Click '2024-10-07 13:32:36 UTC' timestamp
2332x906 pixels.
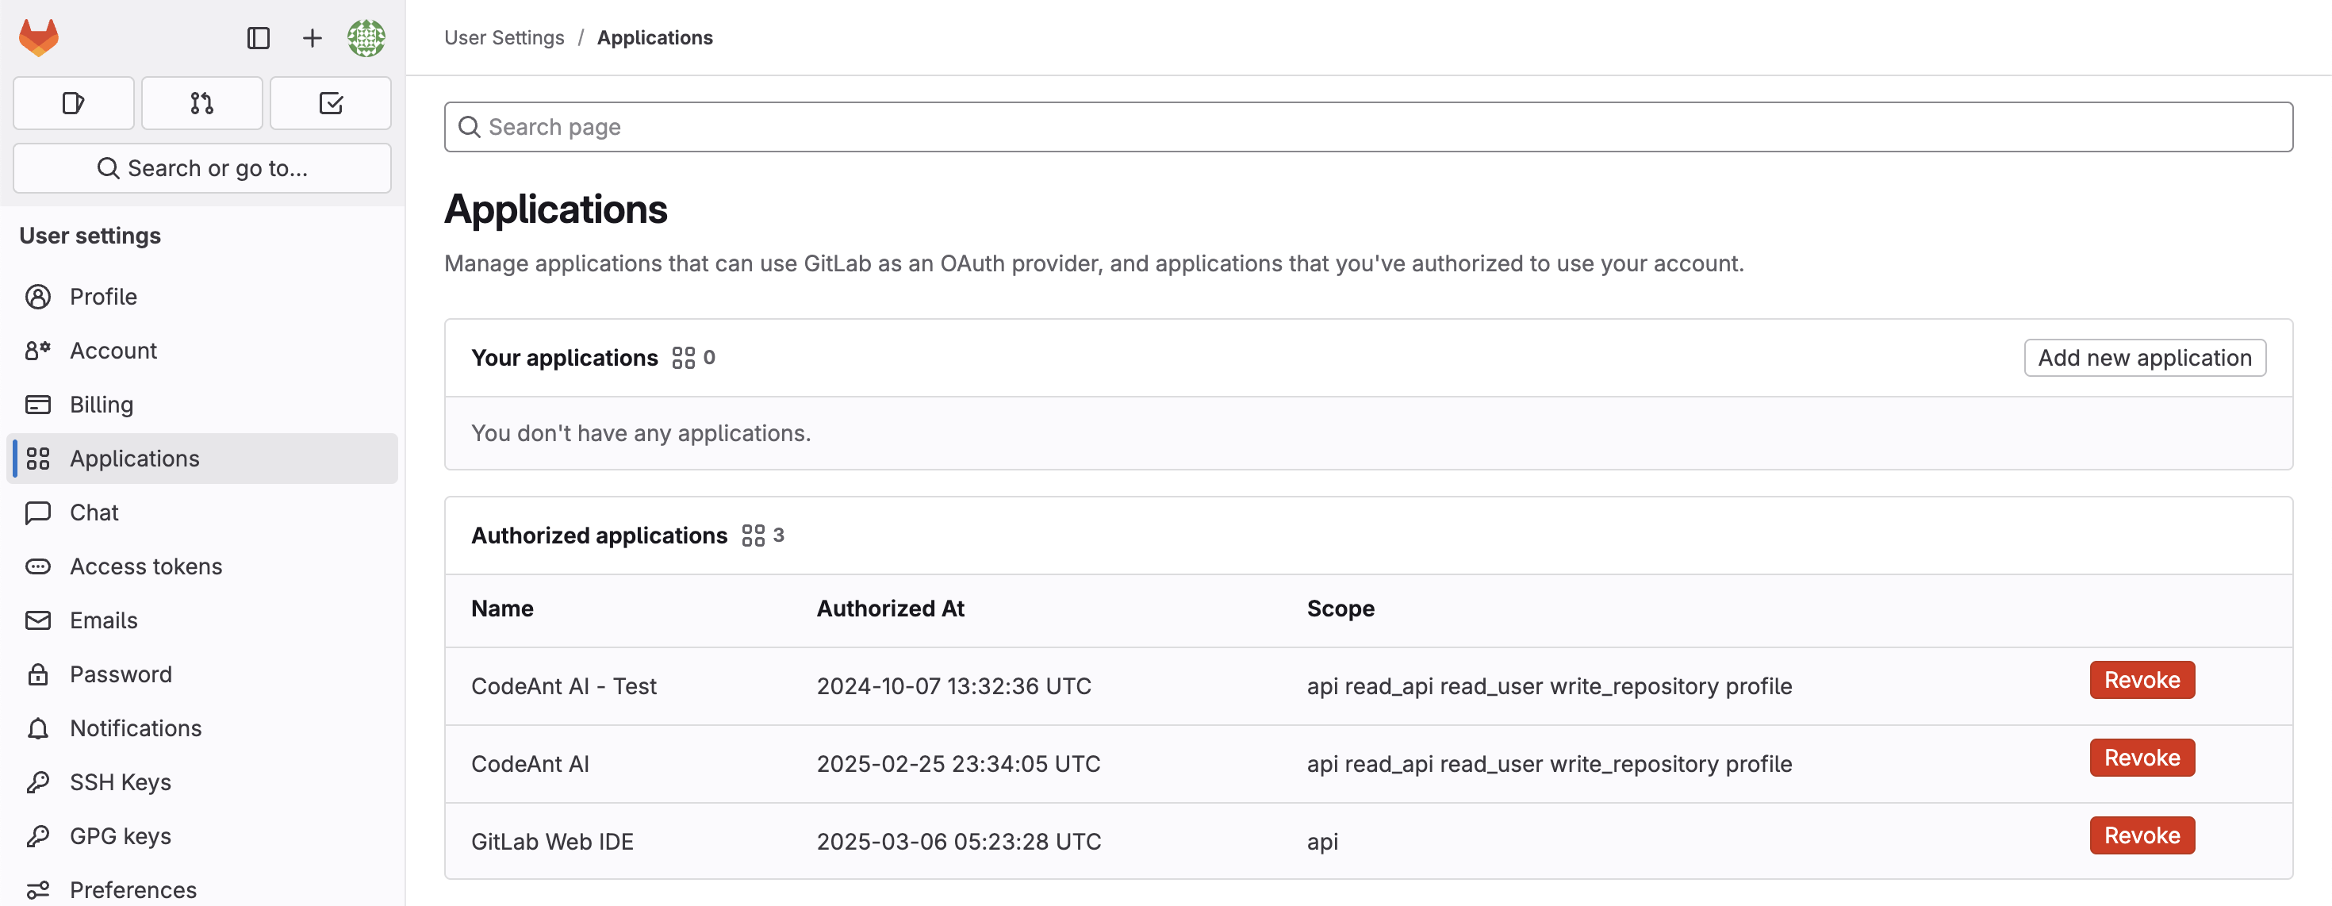tap(954, 686)
